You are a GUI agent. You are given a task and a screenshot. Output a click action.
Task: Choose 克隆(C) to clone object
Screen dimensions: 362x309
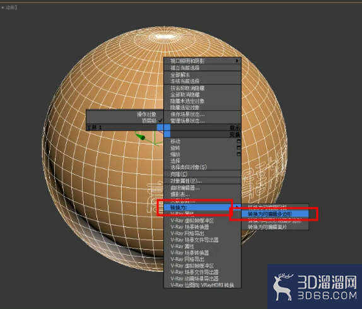click(x=179, y=174)
